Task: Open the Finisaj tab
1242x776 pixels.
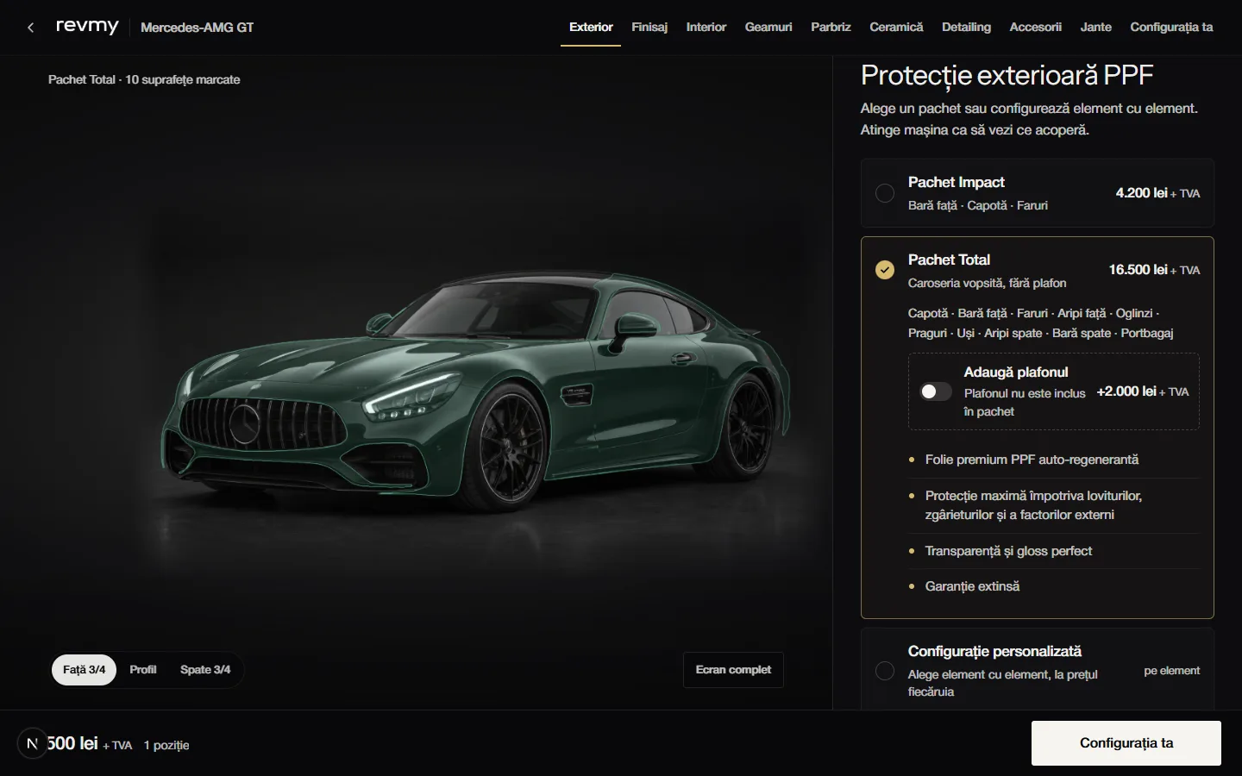Action: point(649,28)
